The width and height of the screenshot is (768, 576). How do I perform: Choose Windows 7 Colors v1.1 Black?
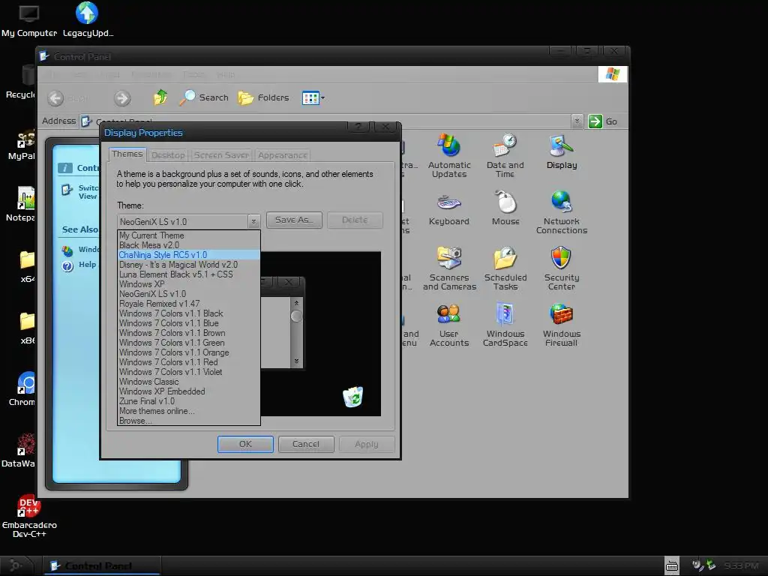coord(188,314)
